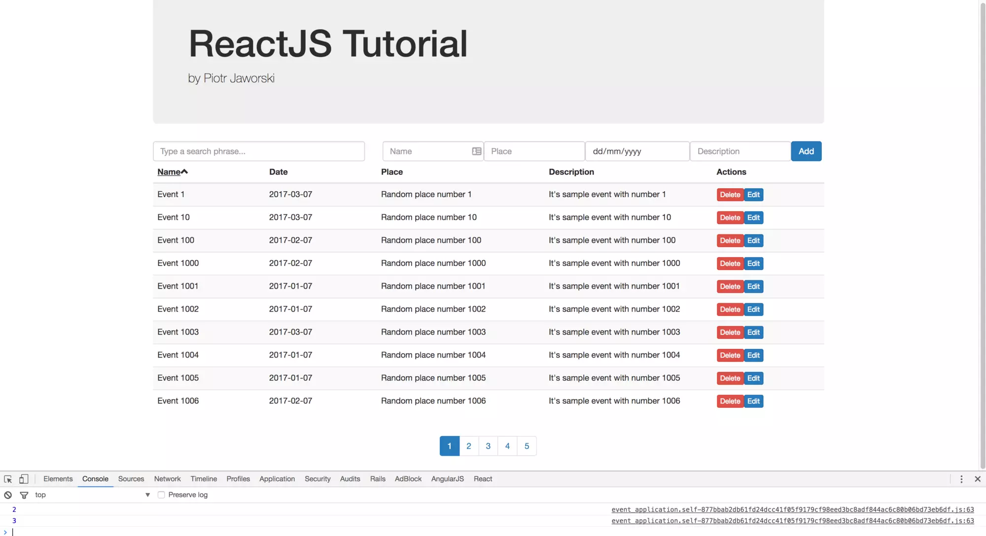This screenshot has width=986, height=536.
Task: Switch to the Elements tab
Action: pos(58,479)
